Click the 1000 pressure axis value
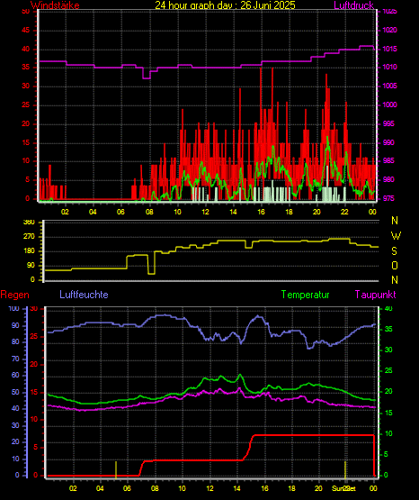Image resolution: width=419 pixels, height=500 pixels. [389, 105]
